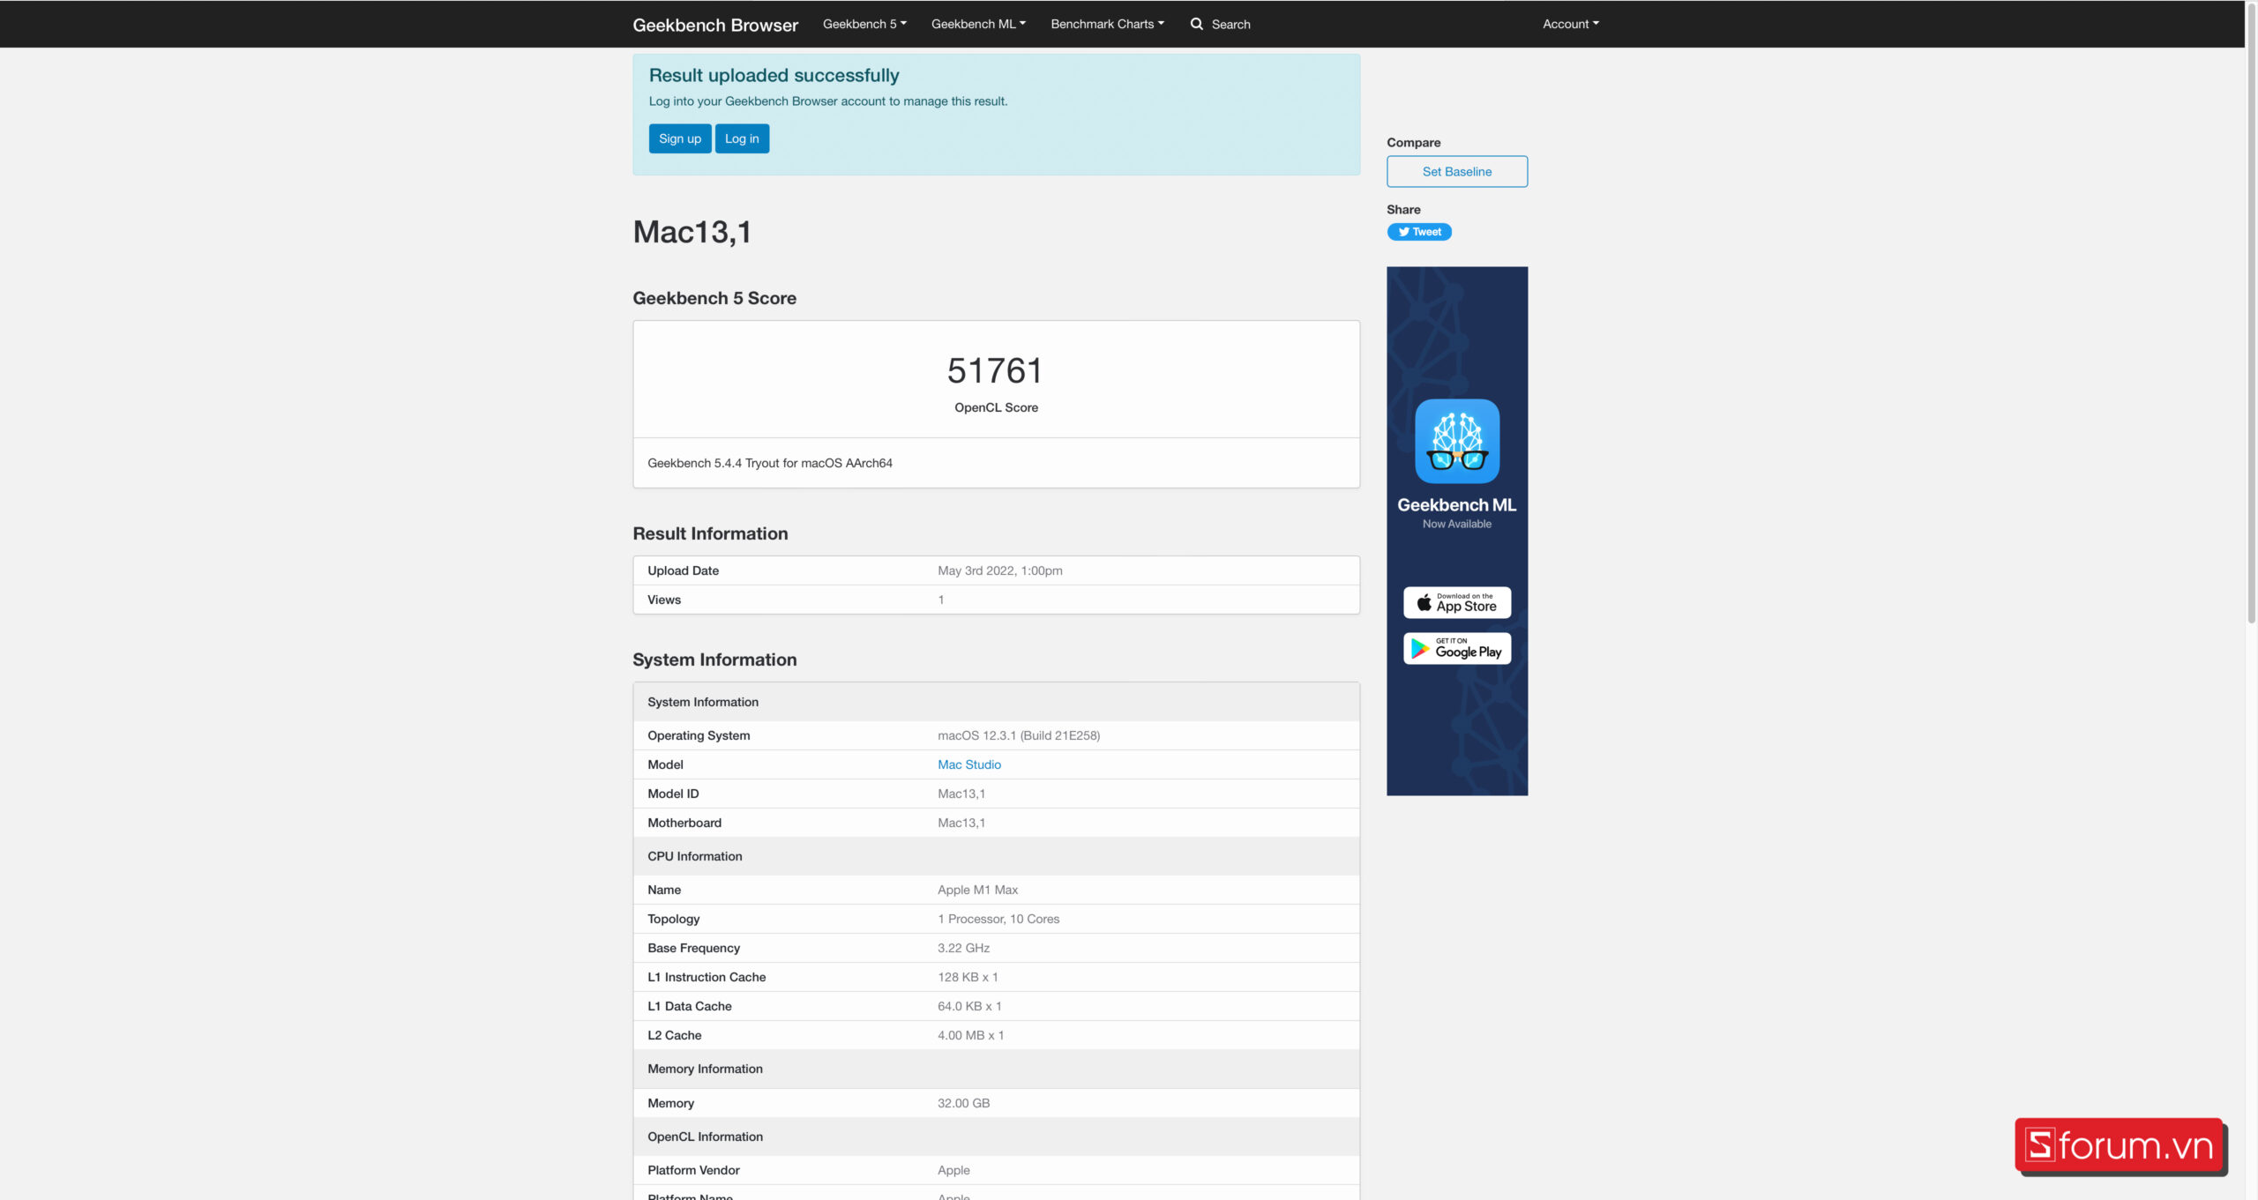
Task: Click the Search magnifier icon
Action: tap(1196, 24)
